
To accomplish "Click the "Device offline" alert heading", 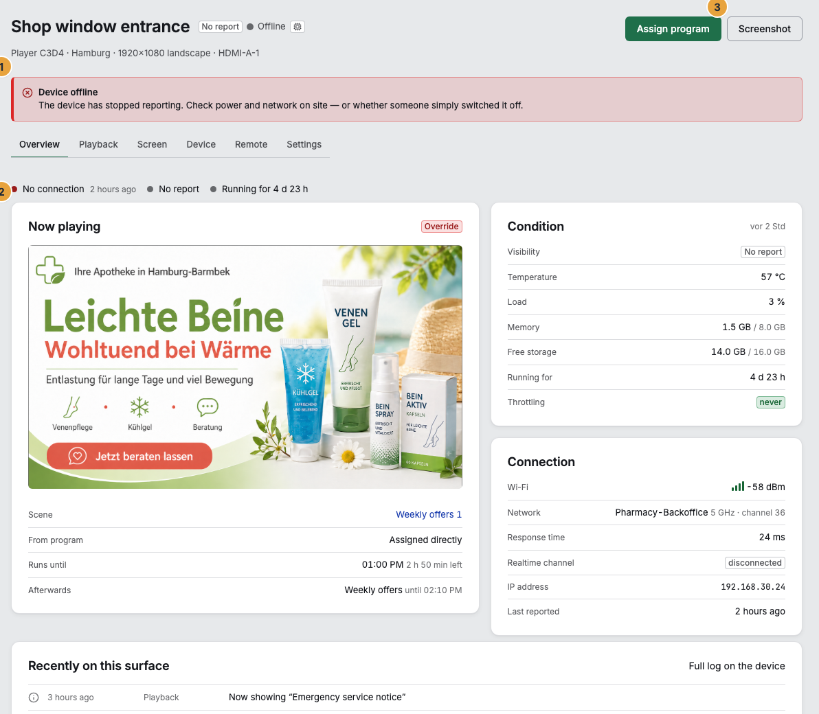I will click(68, 93).
